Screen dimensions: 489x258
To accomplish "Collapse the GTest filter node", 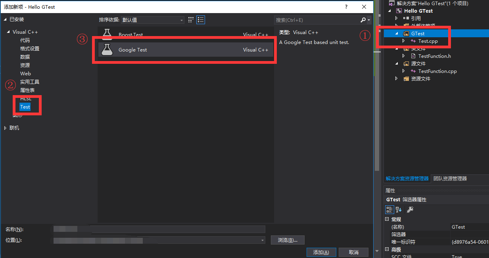I will pos(396,33).
